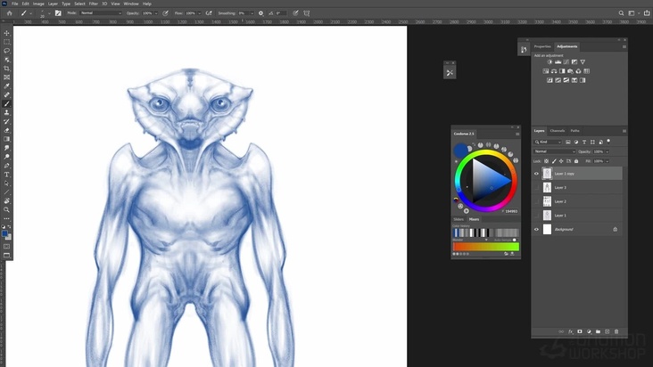
Task: Open layer Opacity dropdown arrow
Action: pyautogui.click(x=608, y=151)
